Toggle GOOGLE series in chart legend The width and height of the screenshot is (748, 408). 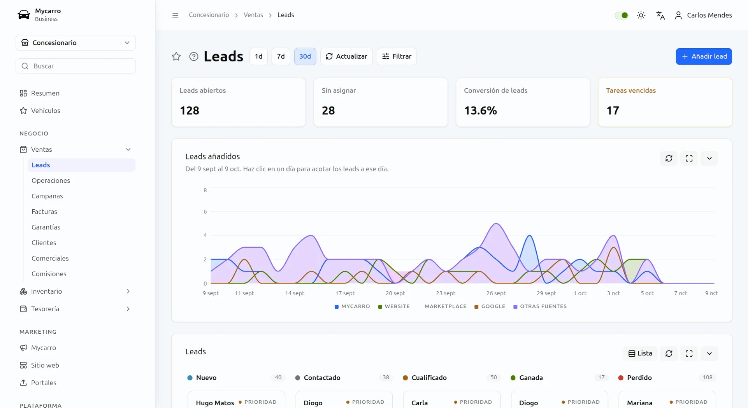pyautogui.click(x=490, y=306)
